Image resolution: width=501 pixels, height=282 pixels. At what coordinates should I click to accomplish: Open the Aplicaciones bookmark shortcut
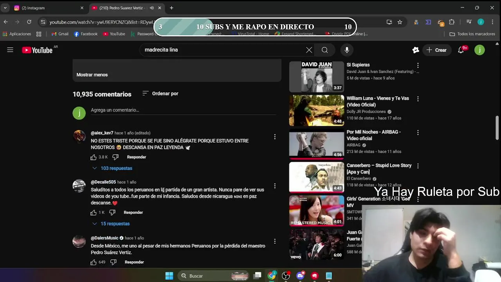pyautogui.click(x=17, y=34)
